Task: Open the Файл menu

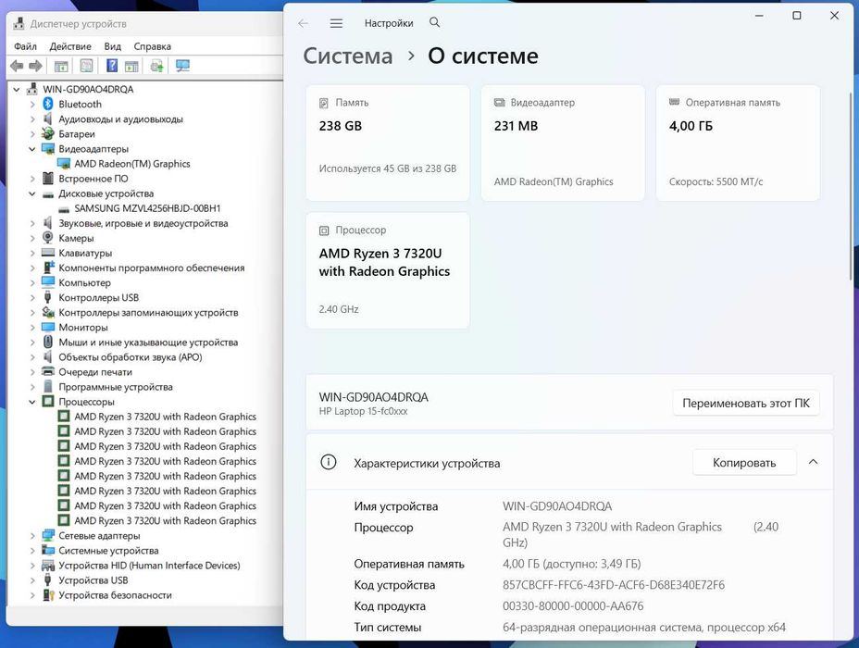Action: (x=25, y=46)
